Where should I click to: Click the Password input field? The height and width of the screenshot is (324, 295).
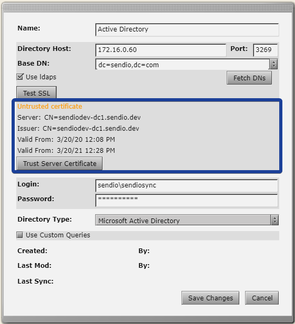(x=187, y=200)
